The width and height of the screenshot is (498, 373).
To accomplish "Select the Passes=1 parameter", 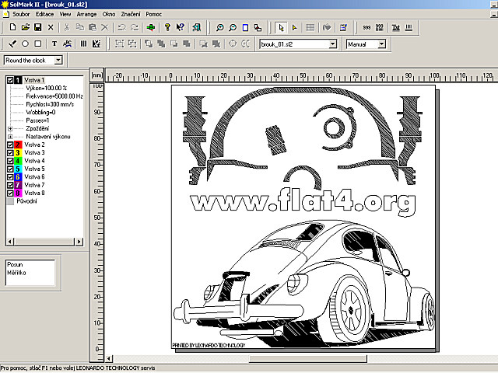I will coord(37,120).
